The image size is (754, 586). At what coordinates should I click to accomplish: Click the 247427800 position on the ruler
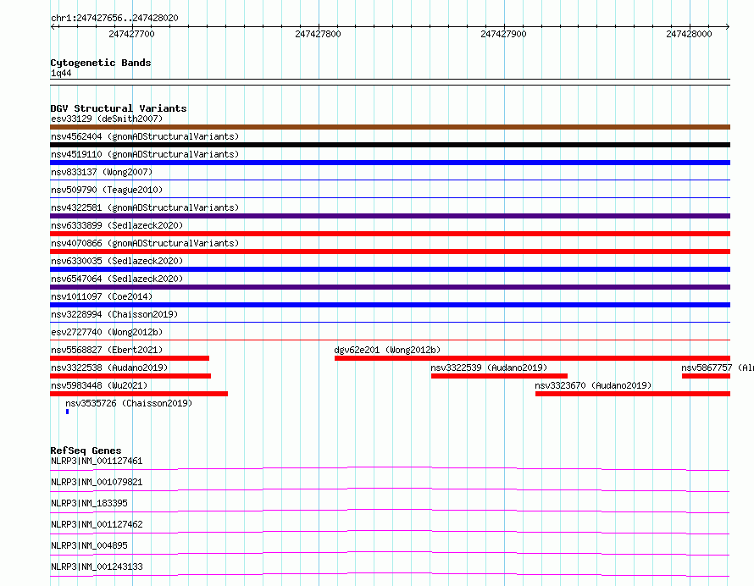pyautogui.click(x=318, y=34)
